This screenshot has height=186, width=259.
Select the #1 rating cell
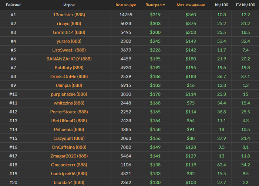[13, 15]
